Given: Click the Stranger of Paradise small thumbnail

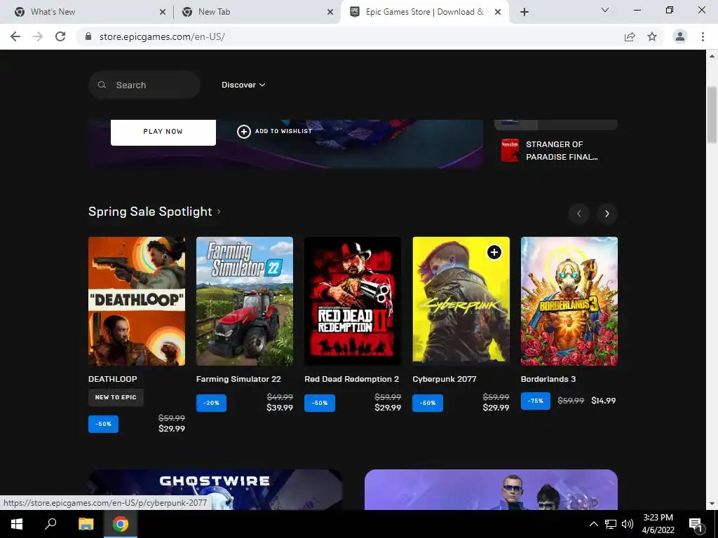Looking at the screenshot, I should pos(510,151).
